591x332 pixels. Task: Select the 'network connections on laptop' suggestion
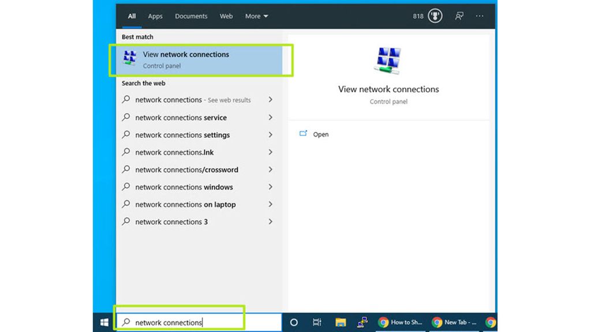185,204
